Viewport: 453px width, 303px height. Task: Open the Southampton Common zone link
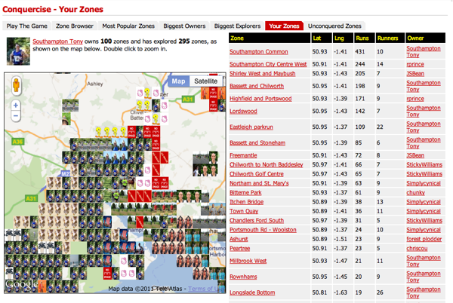[259, 51]
